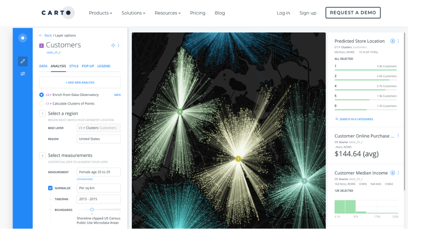The width and height of the screenshot is (422, 243).
Task: Switch to the ANALYSIS tab
Action: pos(58,66)
